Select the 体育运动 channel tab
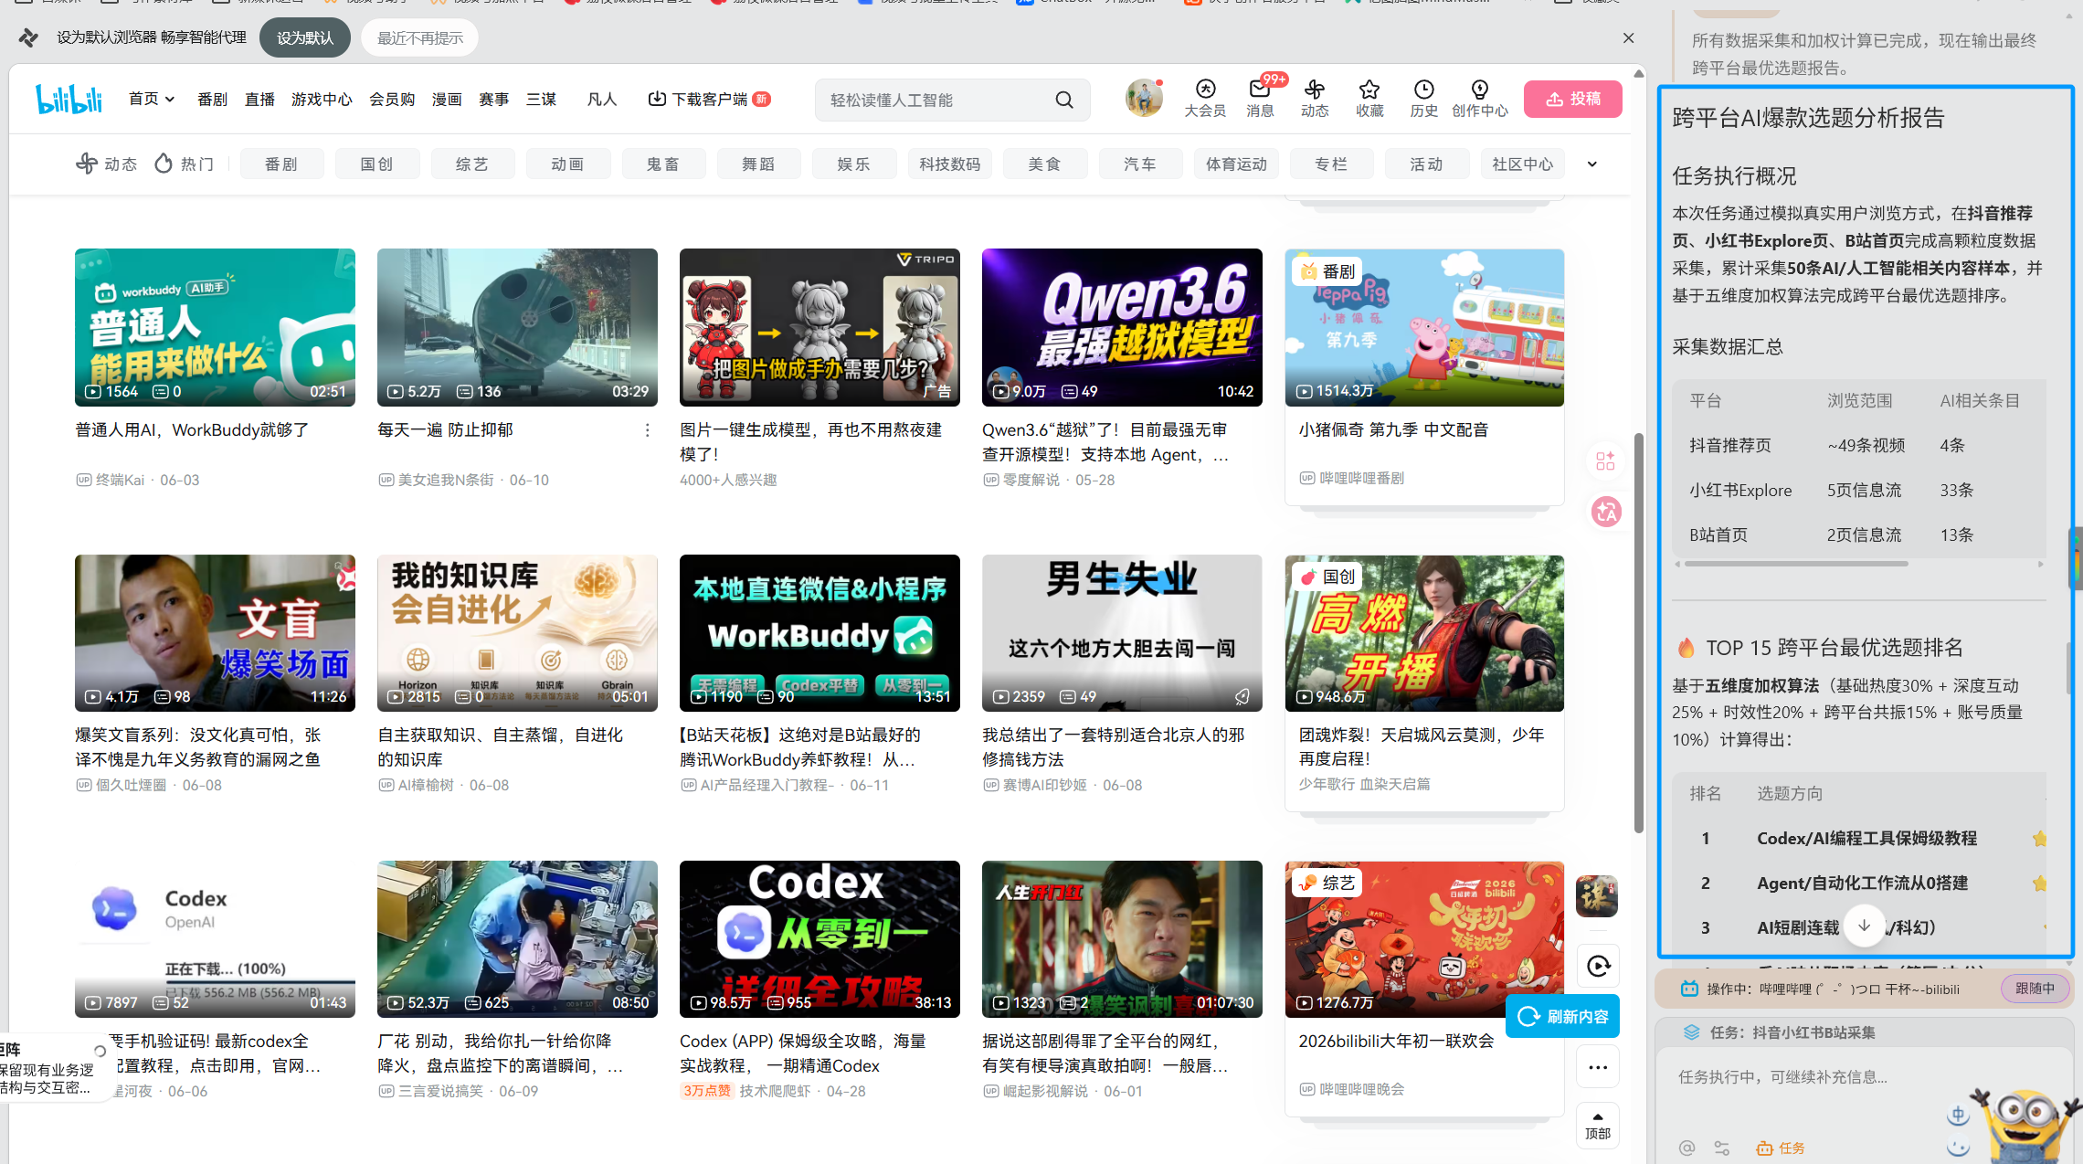2083x1164 pixels. [1236, 164]
